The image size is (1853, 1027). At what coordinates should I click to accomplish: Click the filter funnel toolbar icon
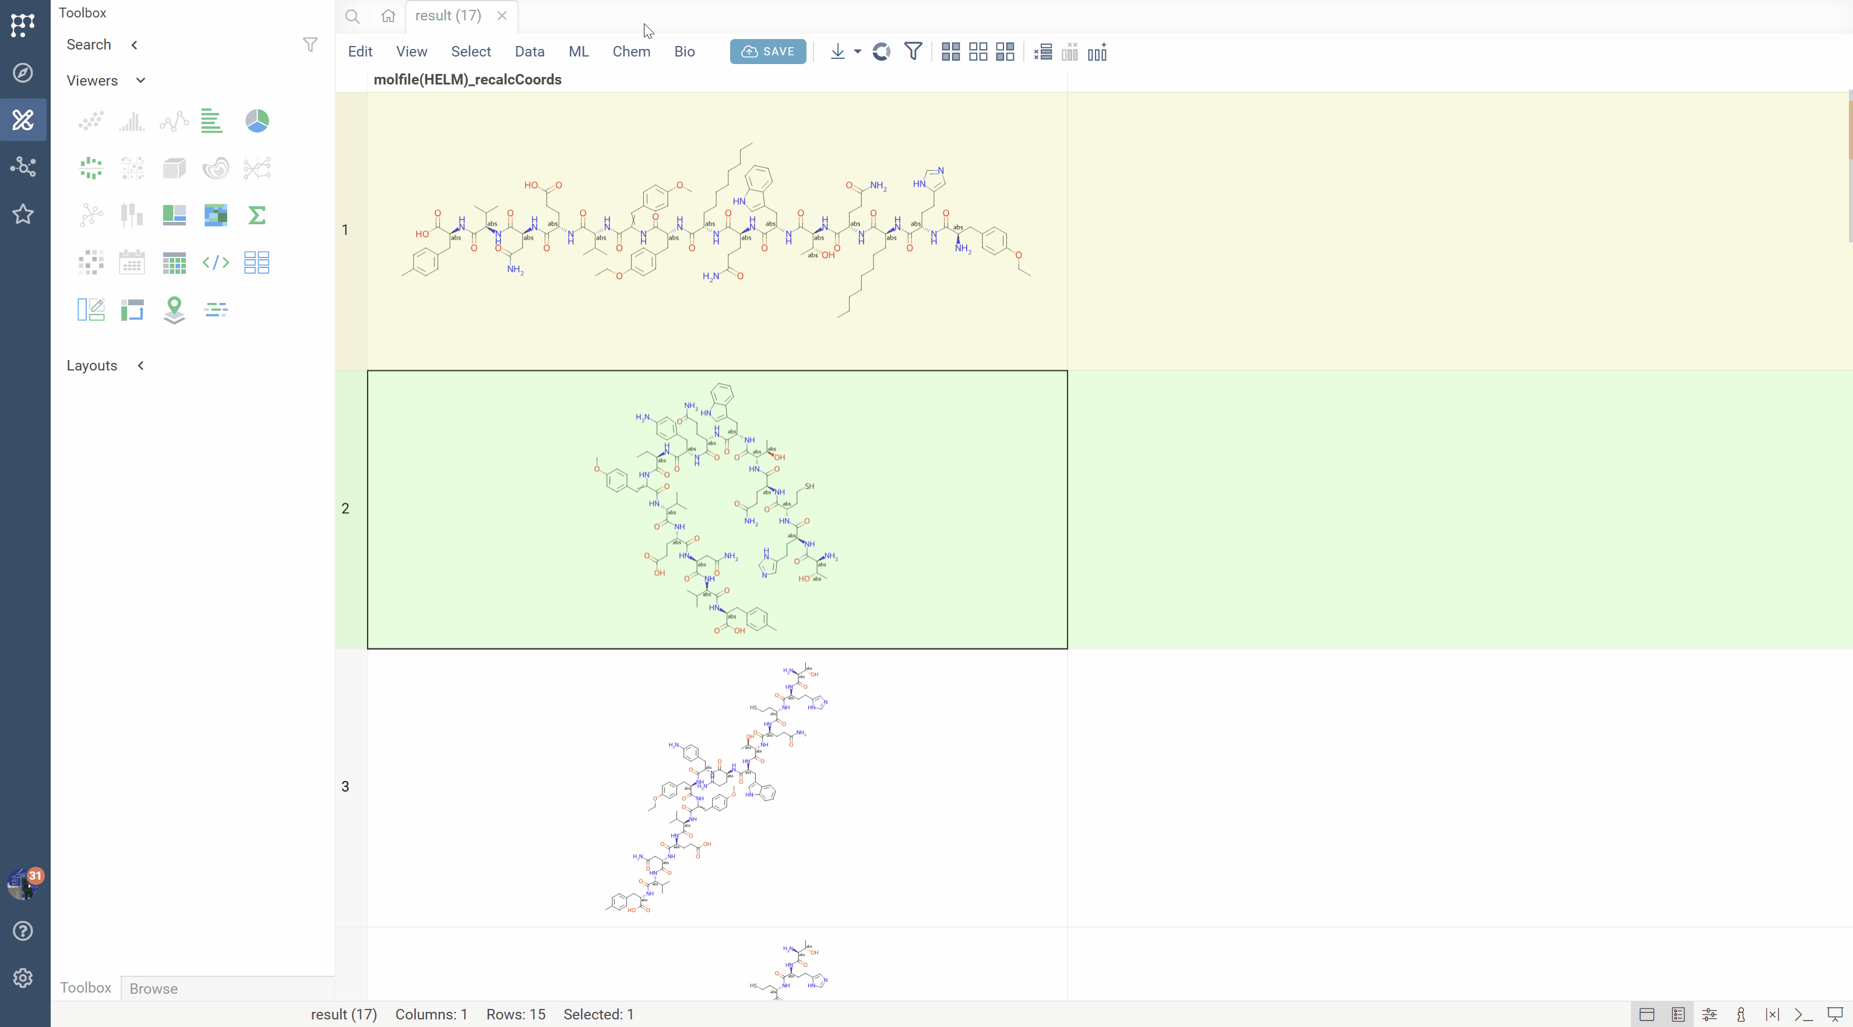[x=913, y=52]
